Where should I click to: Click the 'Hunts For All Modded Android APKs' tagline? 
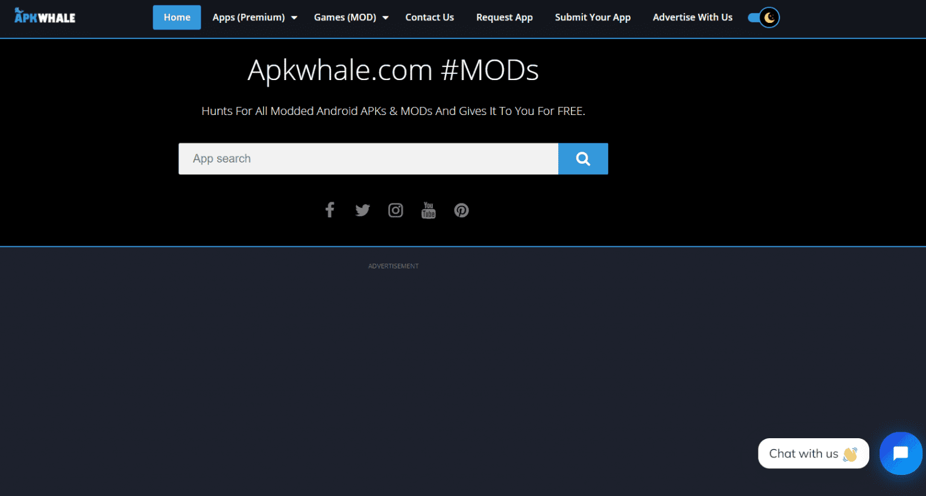pyautogui.click(x=393, y=111)
